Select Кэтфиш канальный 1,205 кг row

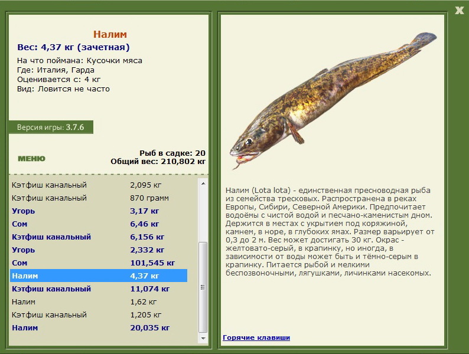98,314
